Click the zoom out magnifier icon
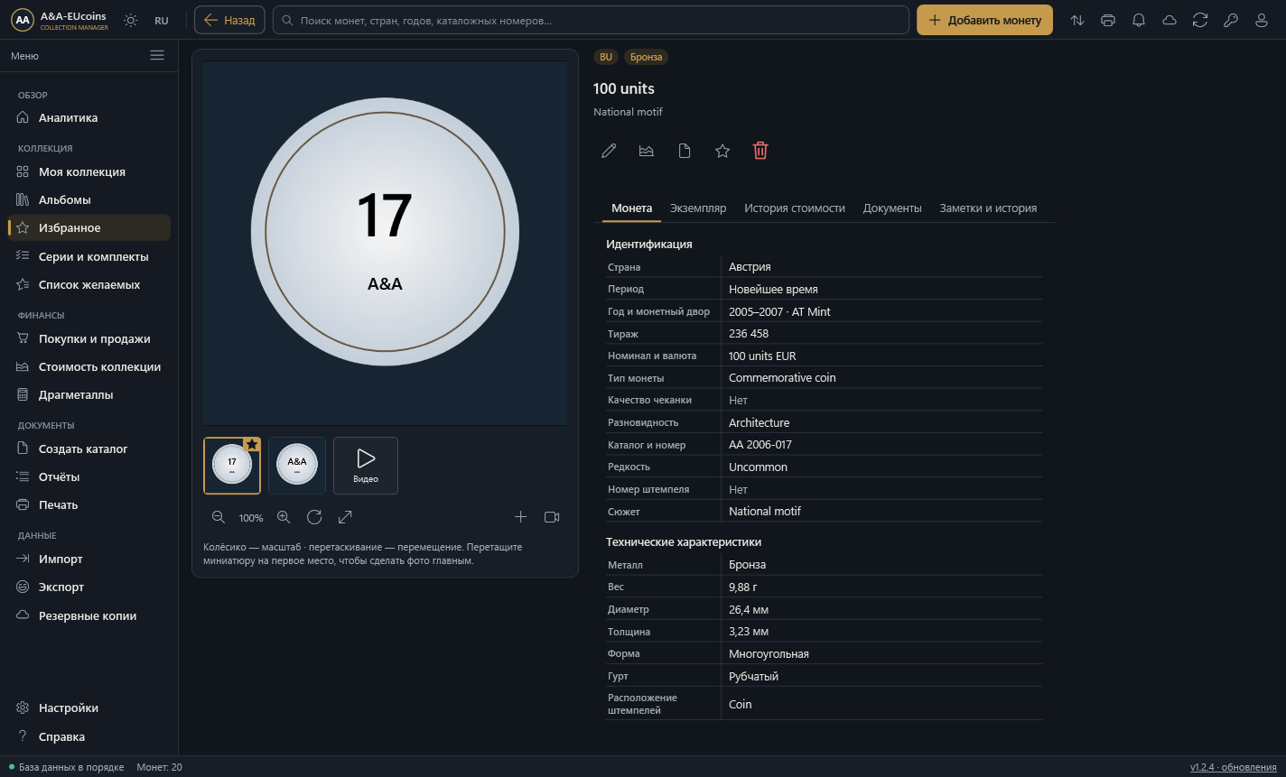Image resolution: width=1286 pixels, height=777 pixels. (x=218, y=517)
